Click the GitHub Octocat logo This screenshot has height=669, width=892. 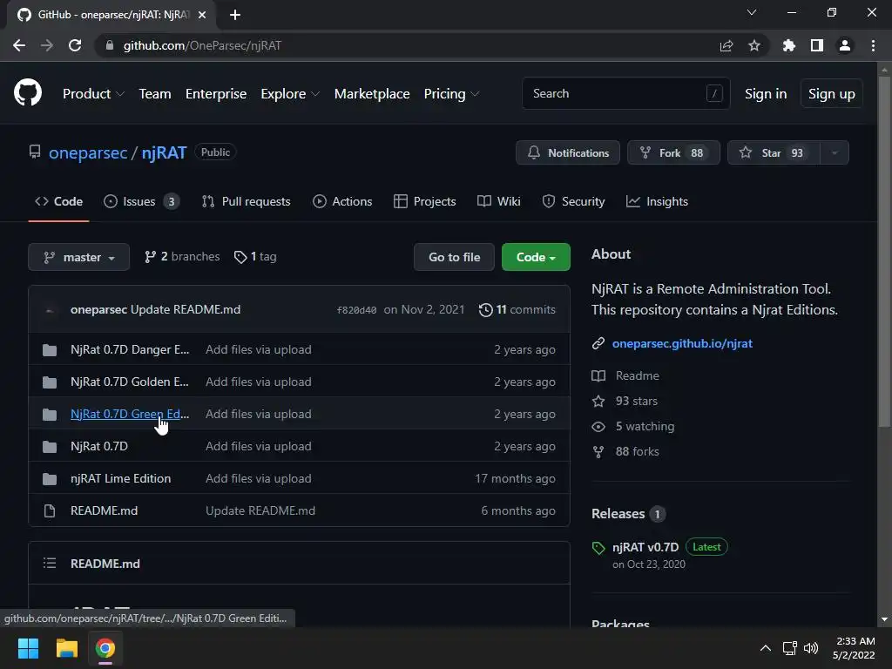(x=27, y=92)
